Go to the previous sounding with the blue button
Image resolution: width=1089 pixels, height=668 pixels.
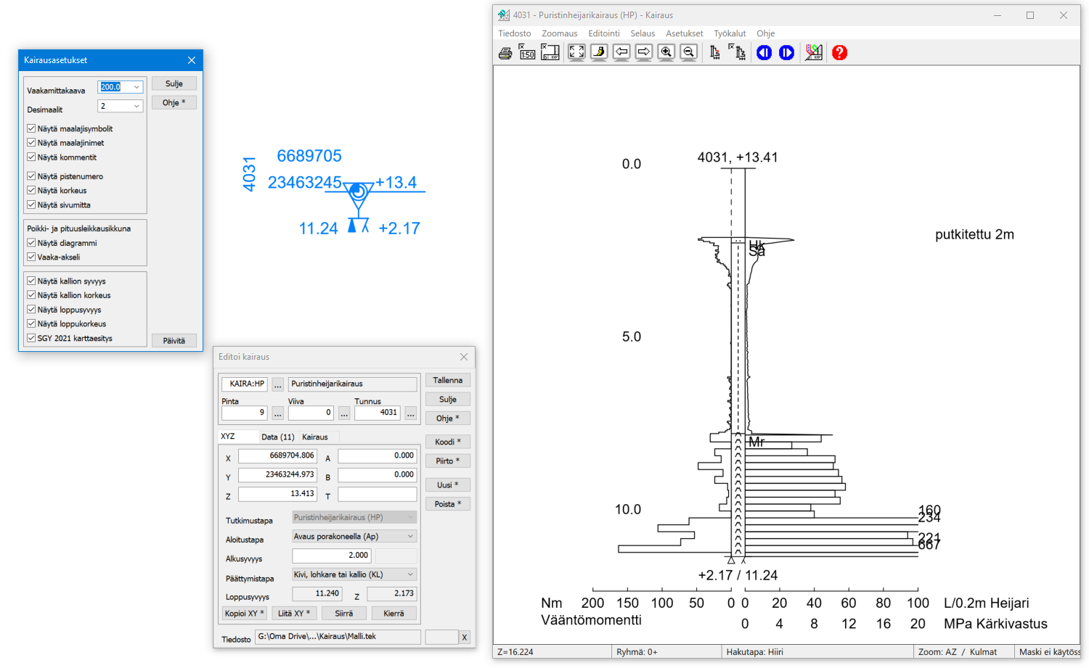(764, 52)
